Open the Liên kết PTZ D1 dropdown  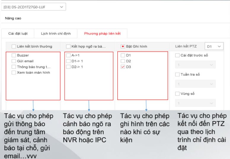coord(214,46)
